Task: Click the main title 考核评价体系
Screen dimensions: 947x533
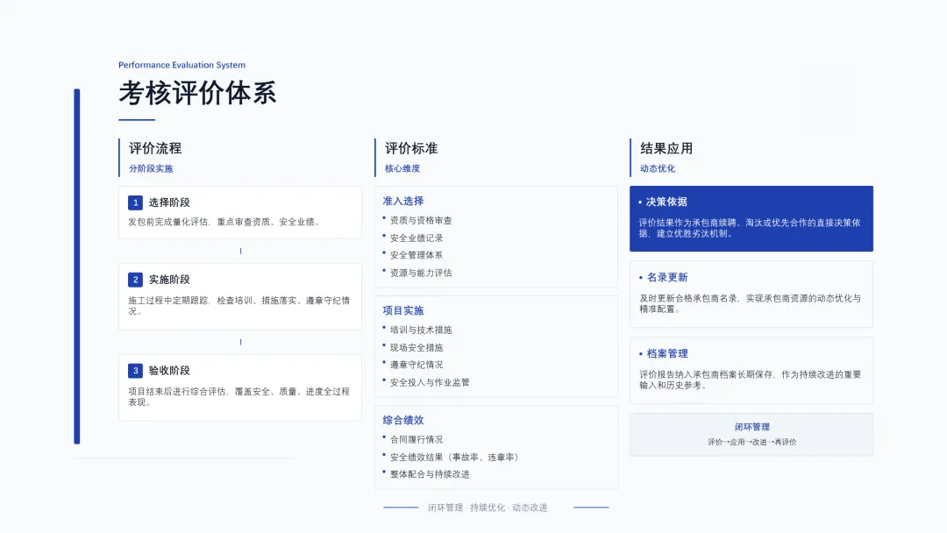Action: (197, 93)
